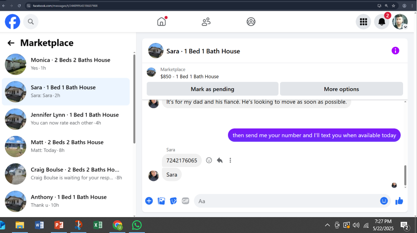
Task: Open the Friends icon in top navigation
Action: [206, 21]
